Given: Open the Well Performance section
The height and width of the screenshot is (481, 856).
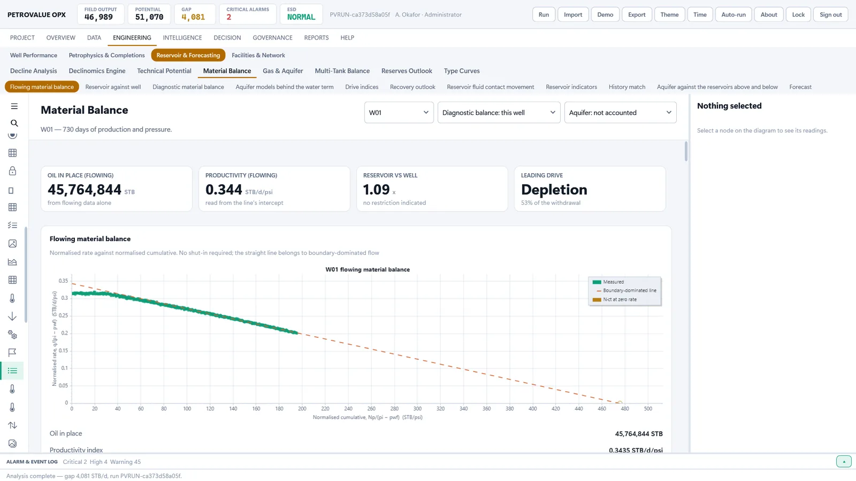Looking at the screenshot, I should pos(34,56).
